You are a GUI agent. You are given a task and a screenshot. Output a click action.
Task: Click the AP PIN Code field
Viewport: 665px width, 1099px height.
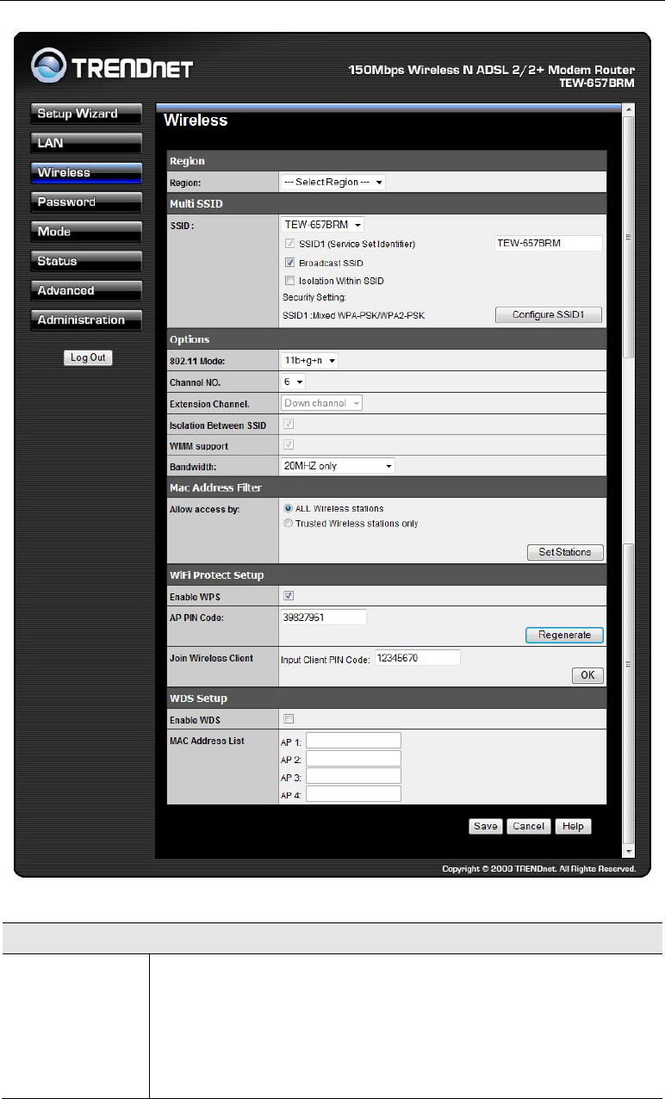click(x=324, y=617)
